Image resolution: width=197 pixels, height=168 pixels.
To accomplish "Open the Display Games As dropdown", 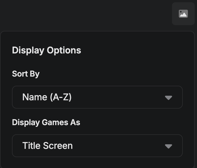I will tap(97, 146).
